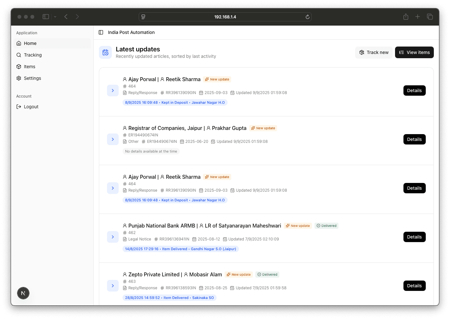The width and height of the screenshot is (450, 319).
Task: Expand the Registrar of Companies entry chevron
Action: tap(113, 139)
